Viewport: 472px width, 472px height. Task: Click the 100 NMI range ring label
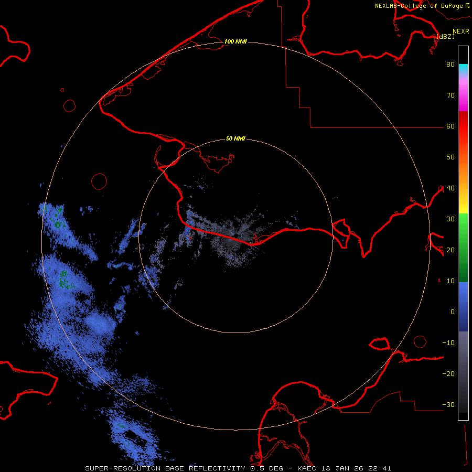point(235,41)
